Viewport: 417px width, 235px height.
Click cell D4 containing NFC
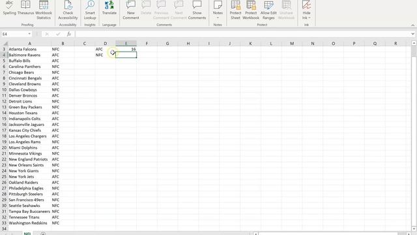(106, 55)
